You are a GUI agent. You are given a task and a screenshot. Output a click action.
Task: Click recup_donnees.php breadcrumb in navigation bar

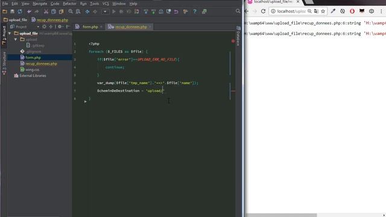(x=49, y=20)
